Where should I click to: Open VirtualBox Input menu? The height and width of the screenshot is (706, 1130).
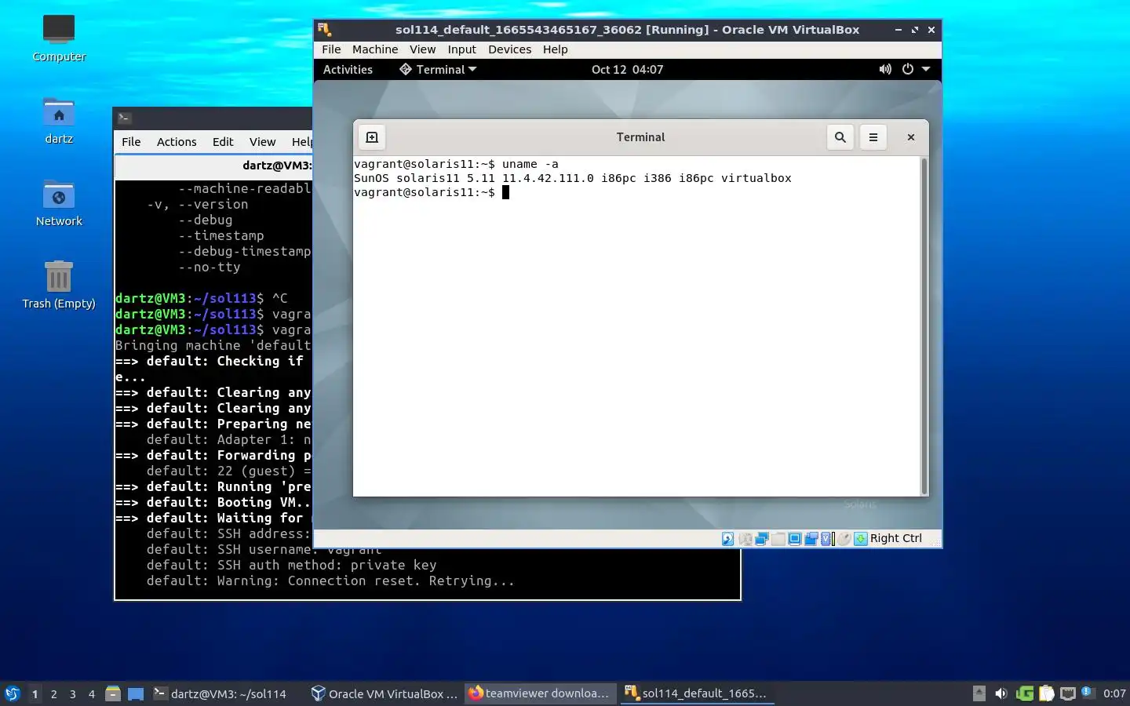click(x=461, y=49)
